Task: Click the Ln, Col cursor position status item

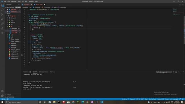Action: point(125,99)
